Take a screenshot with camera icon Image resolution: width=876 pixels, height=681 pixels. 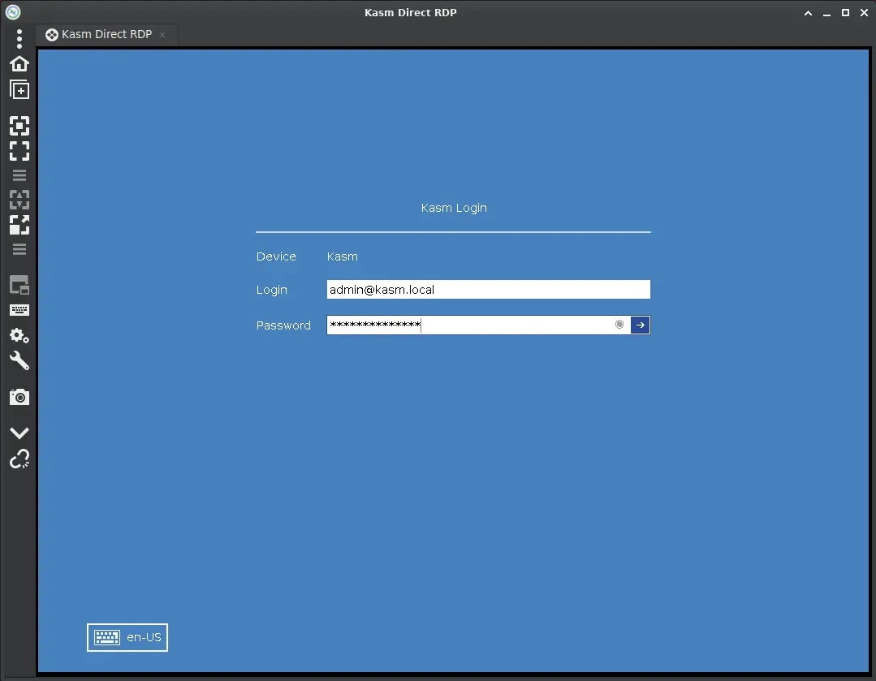19,397
